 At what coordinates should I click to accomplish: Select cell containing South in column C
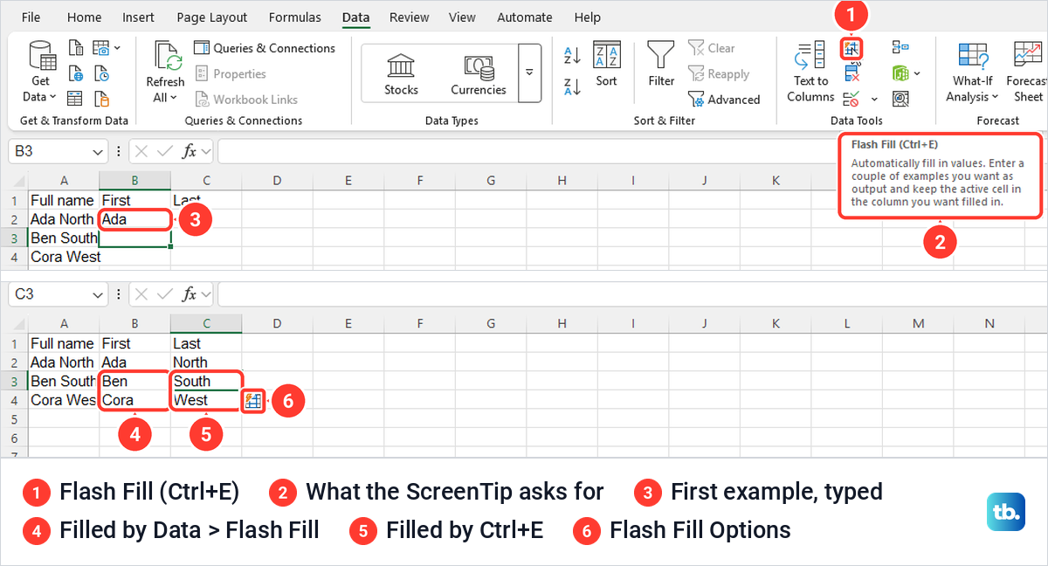tap(206, 381)
